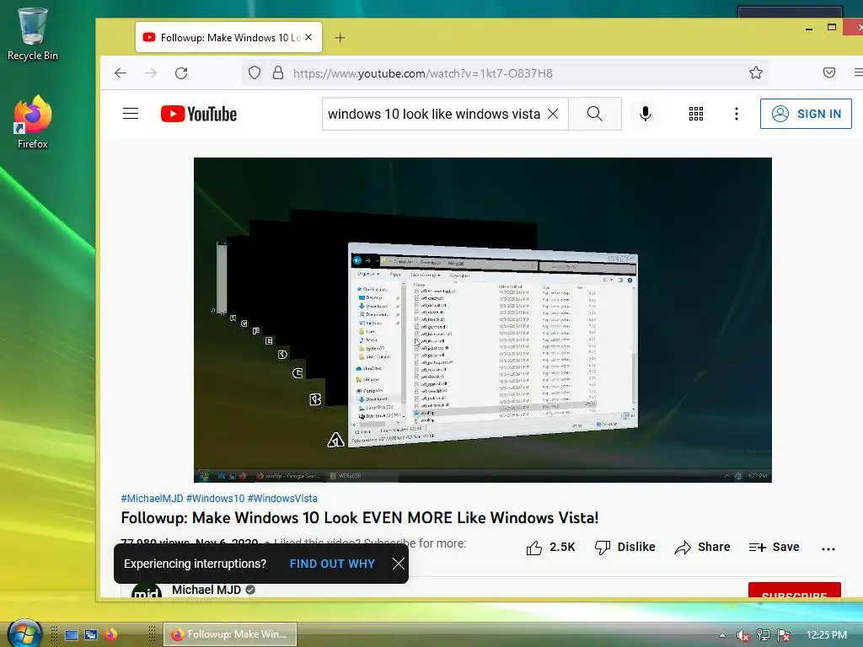Close the Followup YouTube tab
Image resolution: width=863 pixels, height=647 pixels.
tap(308, 37)
